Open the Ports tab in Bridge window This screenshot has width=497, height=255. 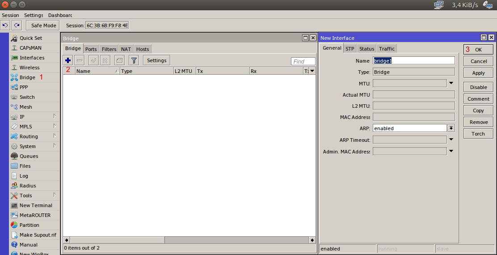[x=91, y=49]
